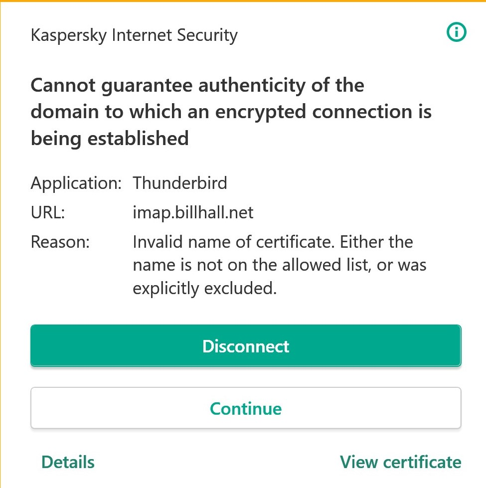This screenshot has height=488, width=486.
Task: Click the 'explicitly excluded.' text
Action: coord(204,288)
